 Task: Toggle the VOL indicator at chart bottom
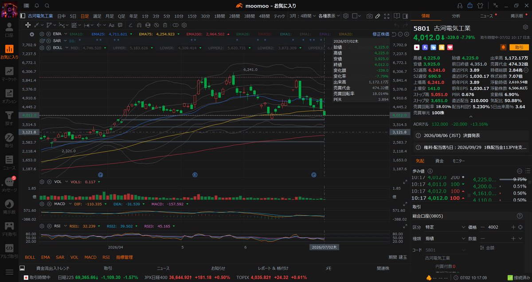74,257
